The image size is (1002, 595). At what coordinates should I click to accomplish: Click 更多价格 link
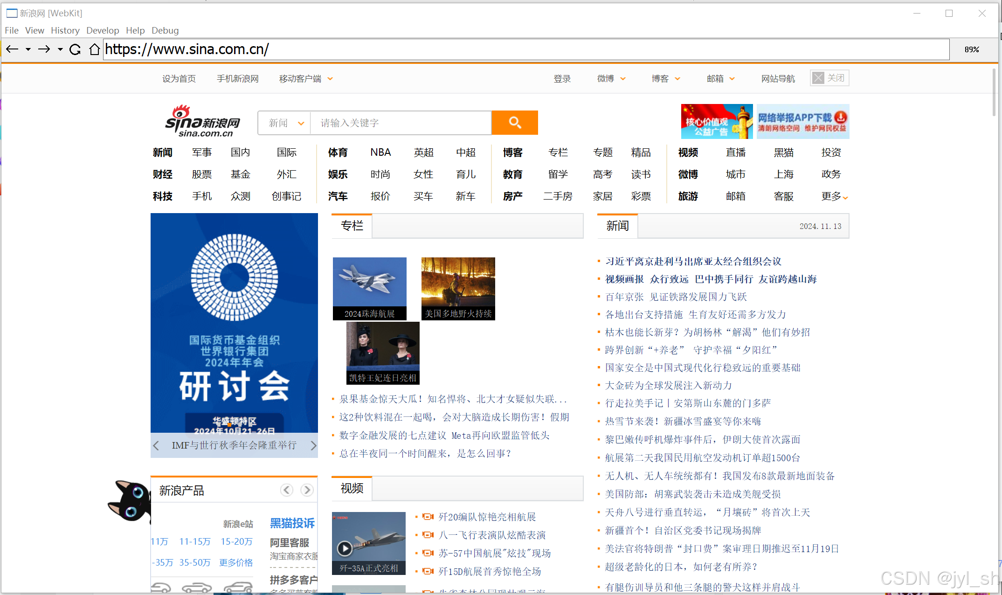(236, 562)
